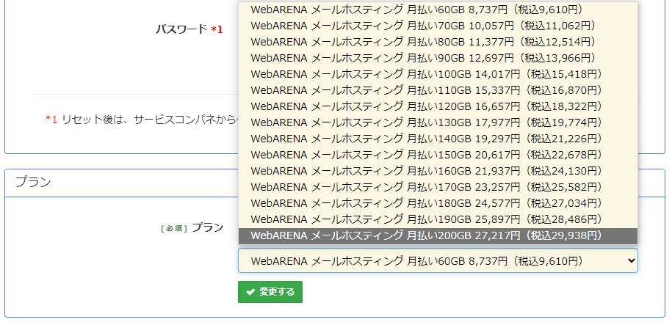Select the 月払い100GB 14,017円 plan option
Screen dimensions: 672x322
click(x=438, y=74)
